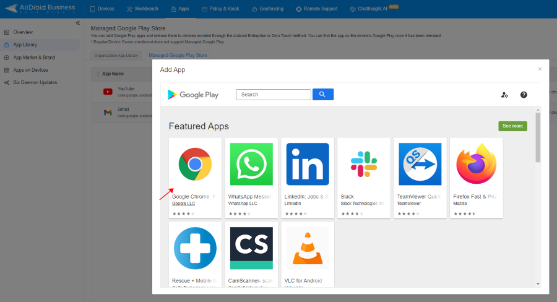Click the Google LLC developer link

pos(183,204)
